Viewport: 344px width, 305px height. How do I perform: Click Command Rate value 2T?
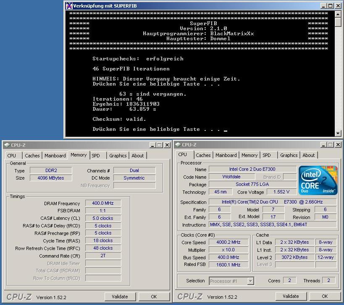(103, 255)
